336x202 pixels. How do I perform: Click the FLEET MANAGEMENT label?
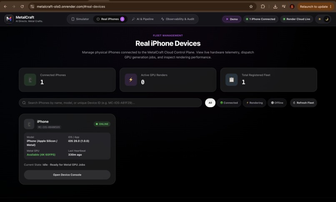click(x=168, y=35)
